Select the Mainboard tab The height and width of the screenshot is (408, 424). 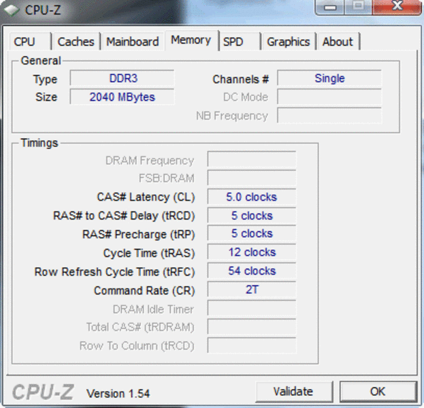pyautogui.click(x=133, y=41)
